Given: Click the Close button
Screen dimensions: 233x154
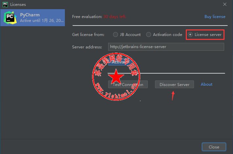Looking at the screenshot, I should pyautogui.click(x=214, y=147).
